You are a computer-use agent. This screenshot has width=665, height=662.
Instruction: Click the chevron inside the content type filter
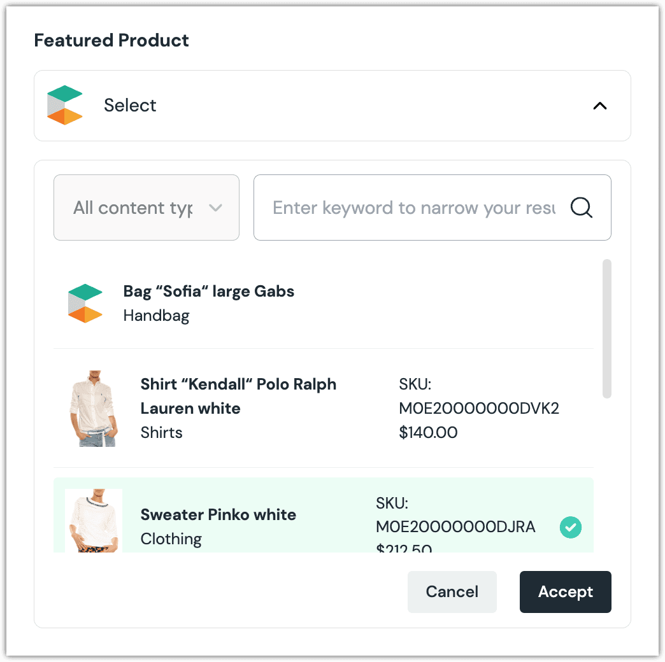[216, 208]
